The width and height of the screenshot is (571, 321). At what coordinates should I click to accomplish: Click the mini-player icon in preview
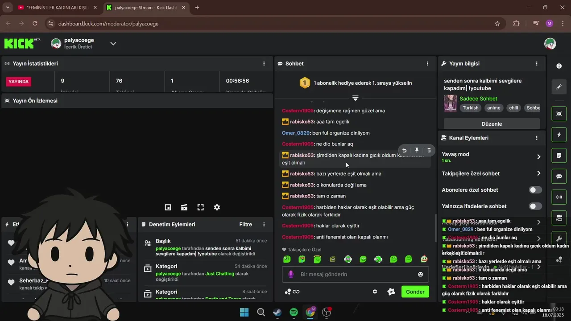click(168, 207)
